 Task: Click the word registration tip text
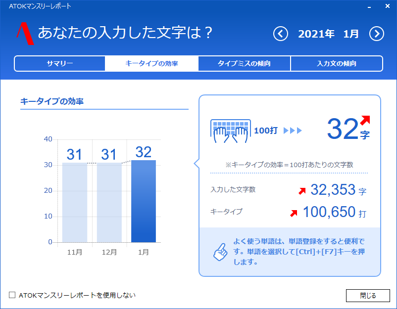pyautogui.click(x=298, y=252)
